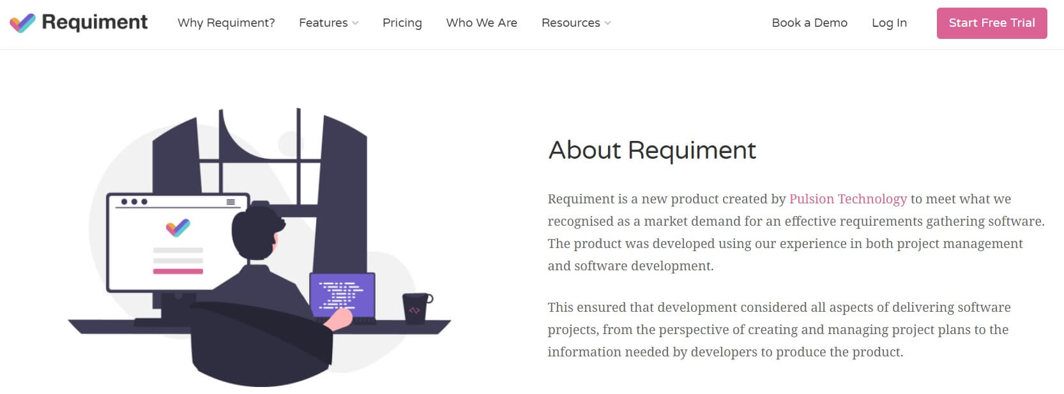This screenshot has height=394, width=1064.
Task: Start the free trial with the pink button
Action: pyautogui.click(x=992, y=23)
